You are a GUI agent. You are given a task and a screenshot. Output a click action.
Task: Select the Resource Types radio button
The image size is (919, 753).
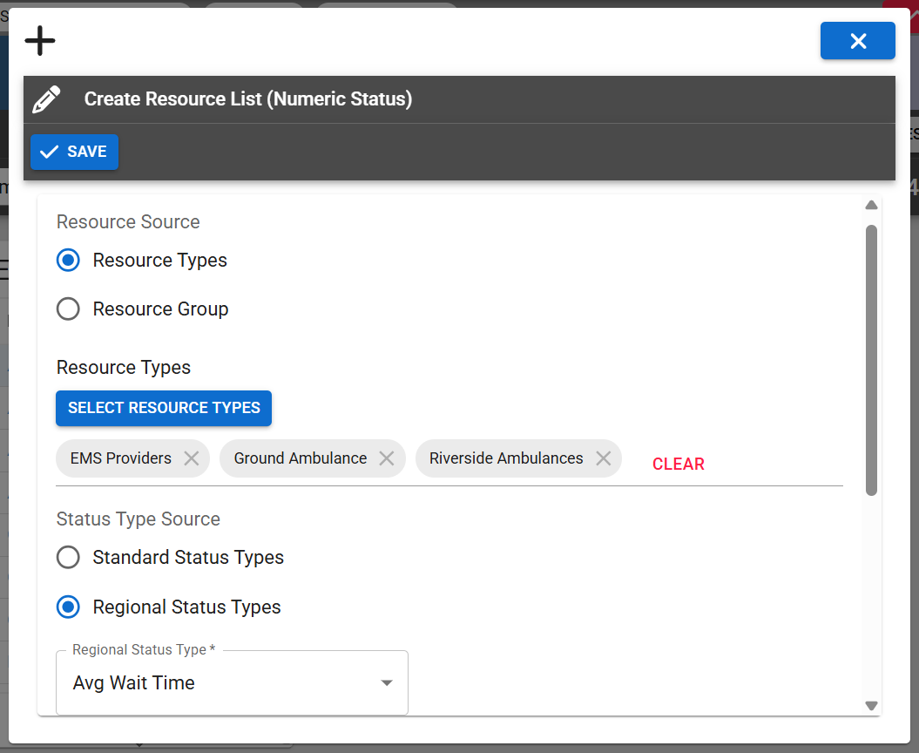(68, 260)
